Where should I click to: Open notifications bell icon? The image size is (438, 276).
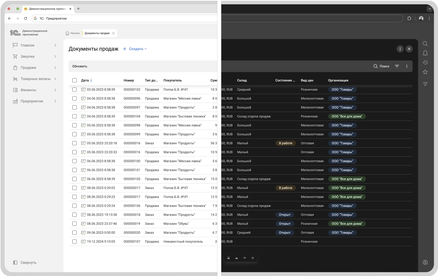[x=425, y=53]
